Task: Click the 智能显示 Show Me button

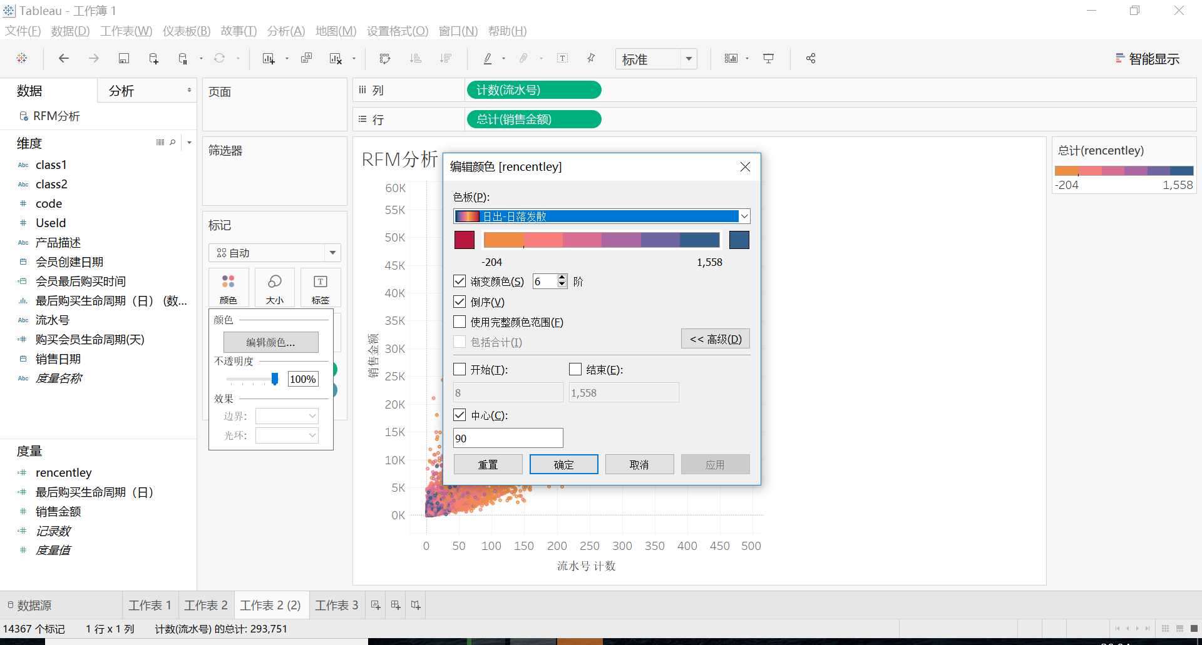Action: [1148, 59]
